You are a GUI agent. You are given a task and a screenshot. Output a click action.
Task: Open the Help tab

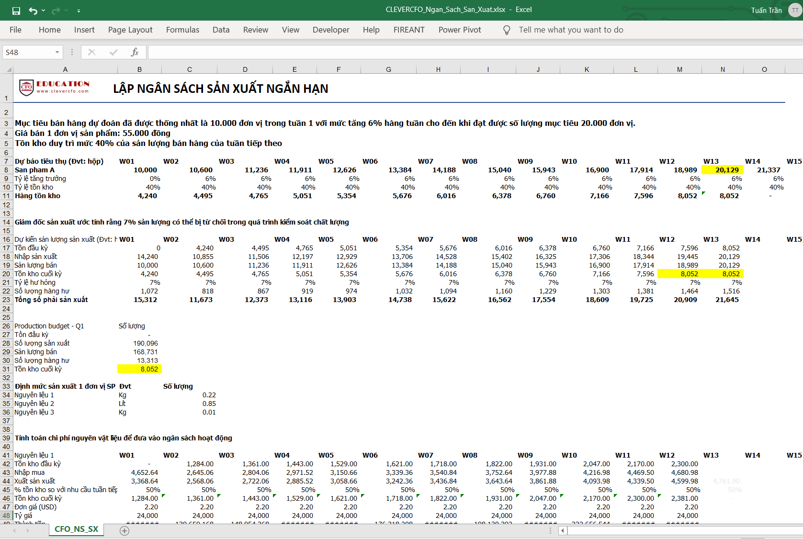tap(371, 30)
